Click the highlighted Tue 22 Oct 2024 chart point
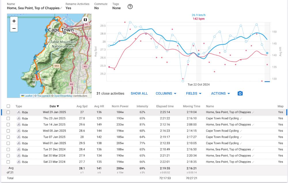This screenshot has width=288, height=183. pos(198,54)
